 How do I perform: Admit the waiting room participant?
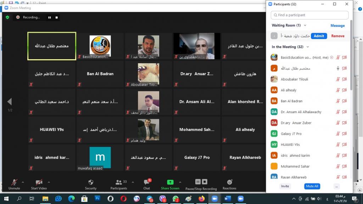(x=319, y=36)
